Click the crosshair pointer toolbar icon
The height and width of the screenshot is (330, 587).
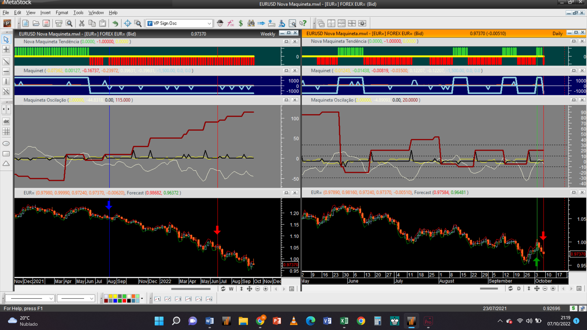[127, 23]
